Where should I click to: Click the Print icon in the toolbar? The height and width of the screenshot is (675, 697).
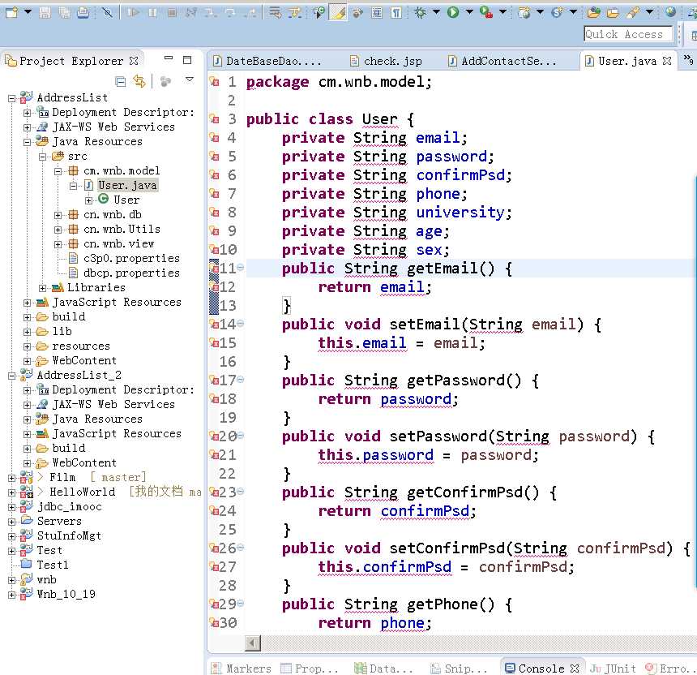pyautogui.click(x=84, y=12)
